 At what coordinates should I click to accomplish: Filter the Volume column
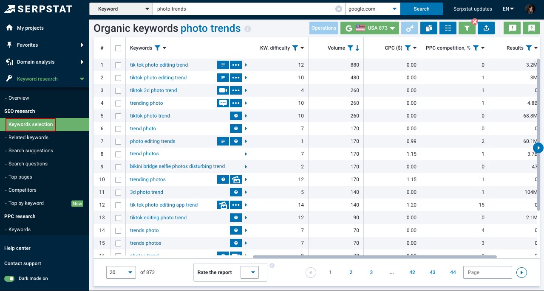pos(350,48)
